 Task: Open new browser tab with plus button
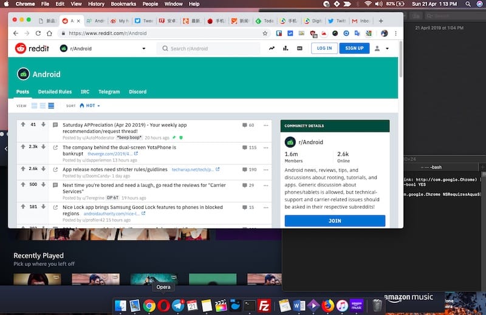pos(381,21)
